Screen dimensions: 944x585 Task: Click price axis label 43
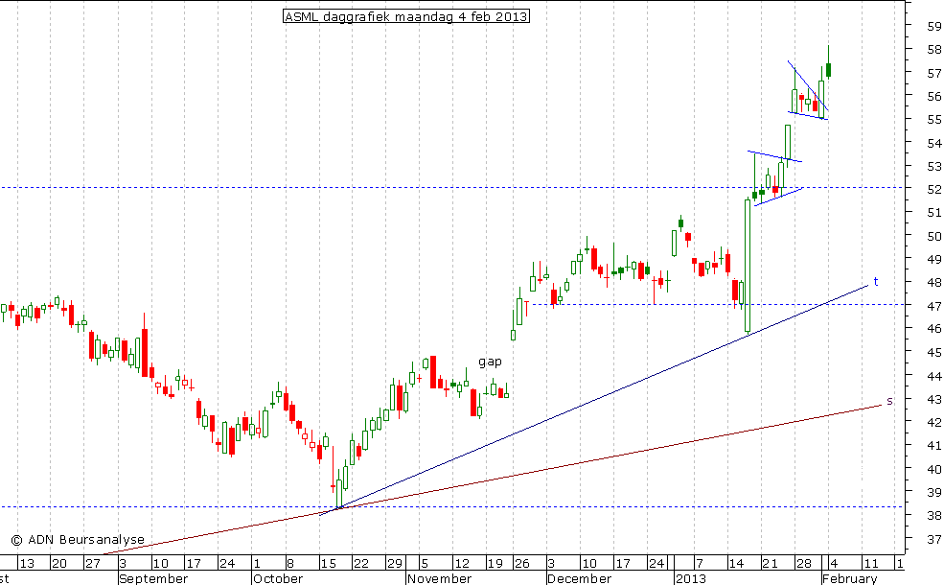point(934,400)
